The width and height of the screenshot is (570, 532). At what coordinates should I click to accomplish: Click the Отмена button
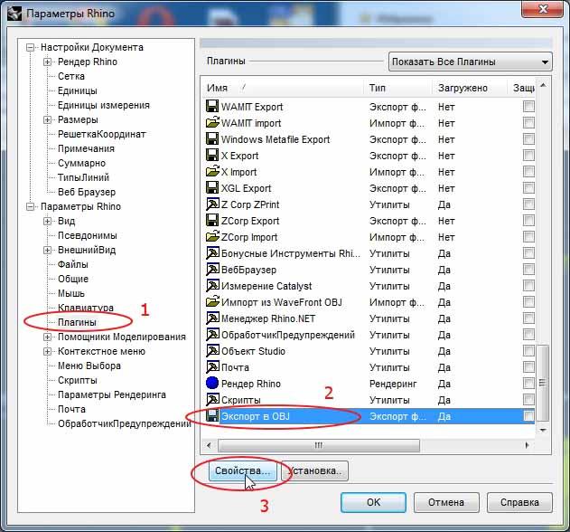tap(446, 502)
